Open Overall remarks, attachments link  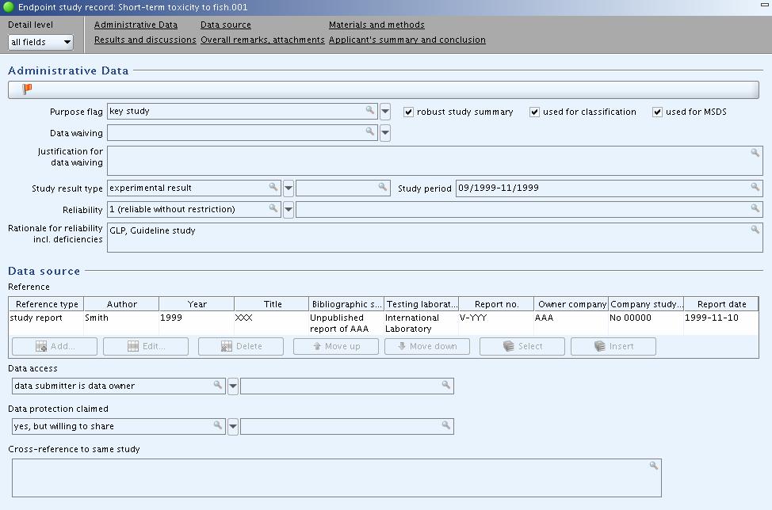tap(262, 40)
